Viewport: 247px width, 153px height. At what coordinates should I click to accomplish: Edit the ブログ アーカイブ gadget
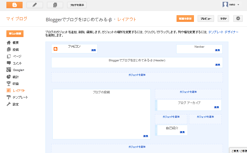point(217,107)
